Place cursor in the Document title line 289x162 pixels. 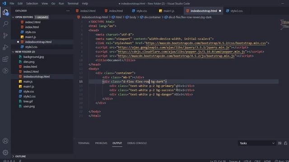click(116, 60)
